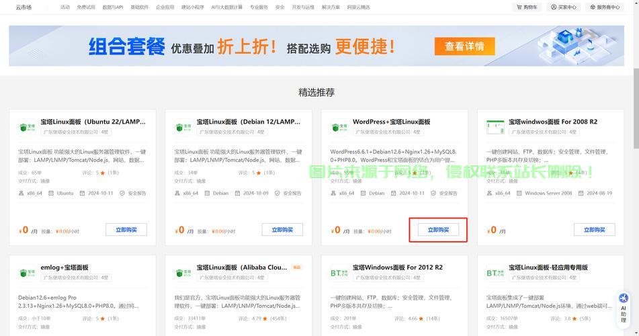Viewport: 639px width, 336px height.
Task: Click the 成交: 16507单 text
Action: [x=502, y=319]
